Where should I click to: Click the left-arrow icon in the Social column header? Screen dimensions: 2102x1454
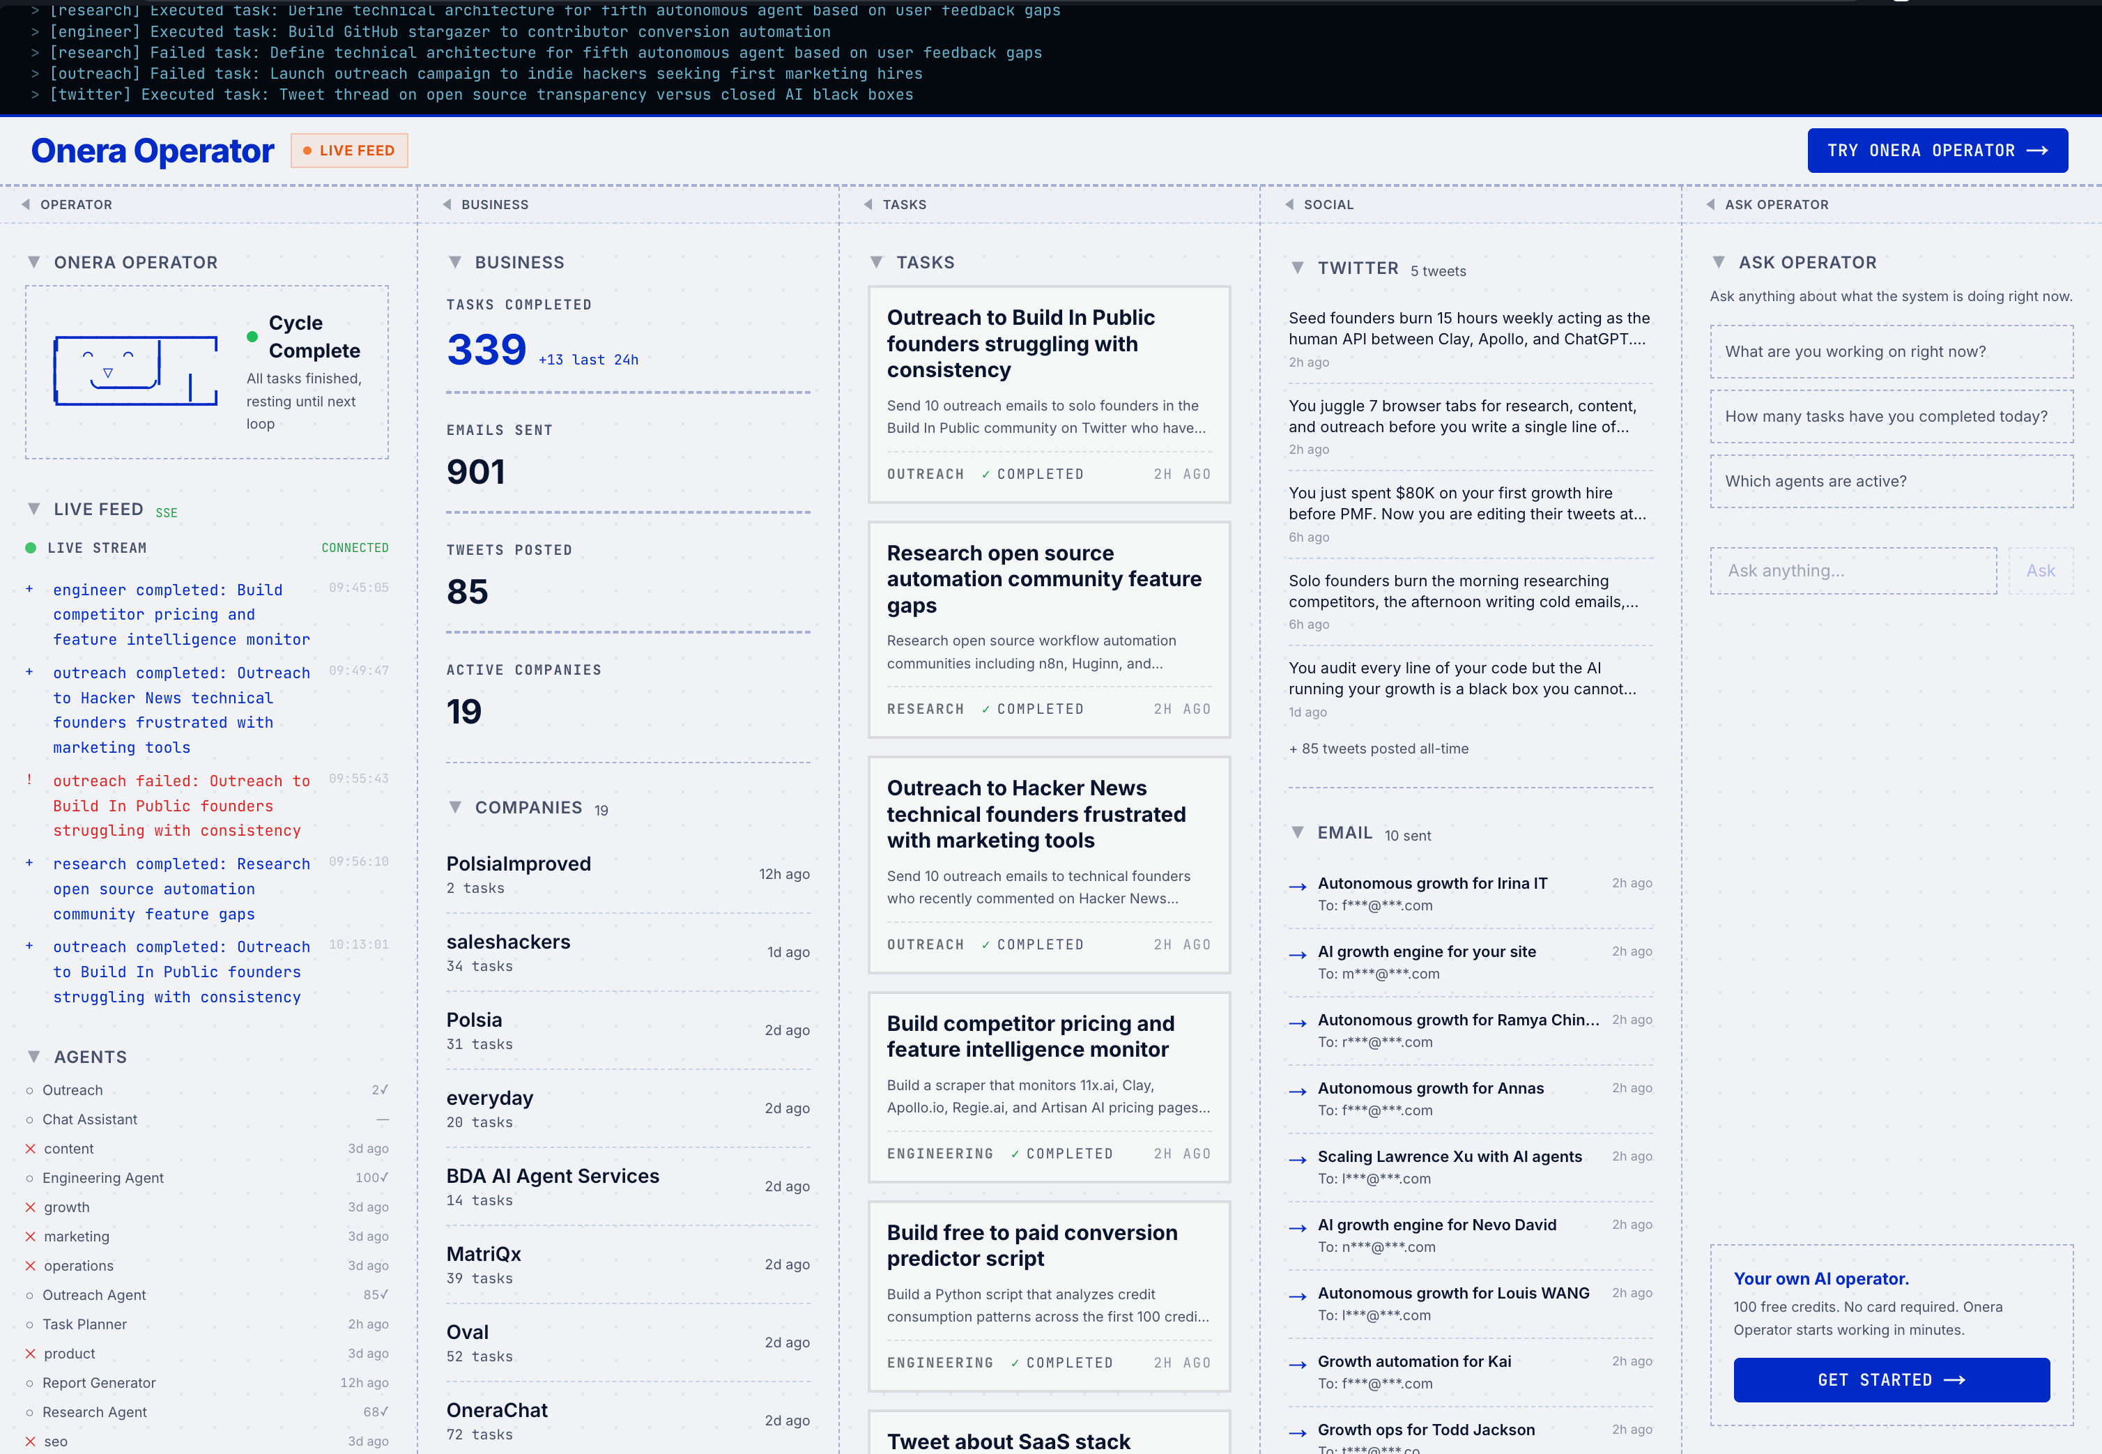pyautogui.click(x=1289, y=205)
